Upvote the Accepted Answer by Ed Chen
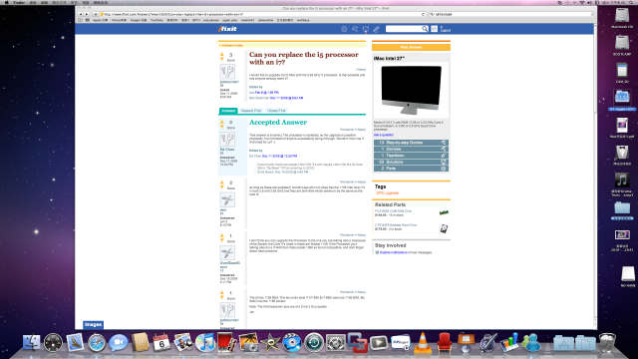The width and height of the screenshot is (638, 359). [221, 122]
